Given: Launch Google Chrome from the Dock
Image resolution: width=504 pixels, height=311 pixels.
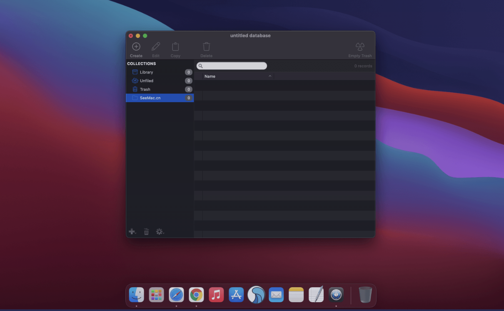Looking at the screenshot, I should (196, 295).
